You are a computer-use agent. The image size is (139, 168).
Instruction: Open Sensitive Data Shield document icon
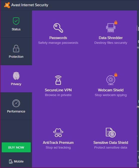tap(110, 133)
